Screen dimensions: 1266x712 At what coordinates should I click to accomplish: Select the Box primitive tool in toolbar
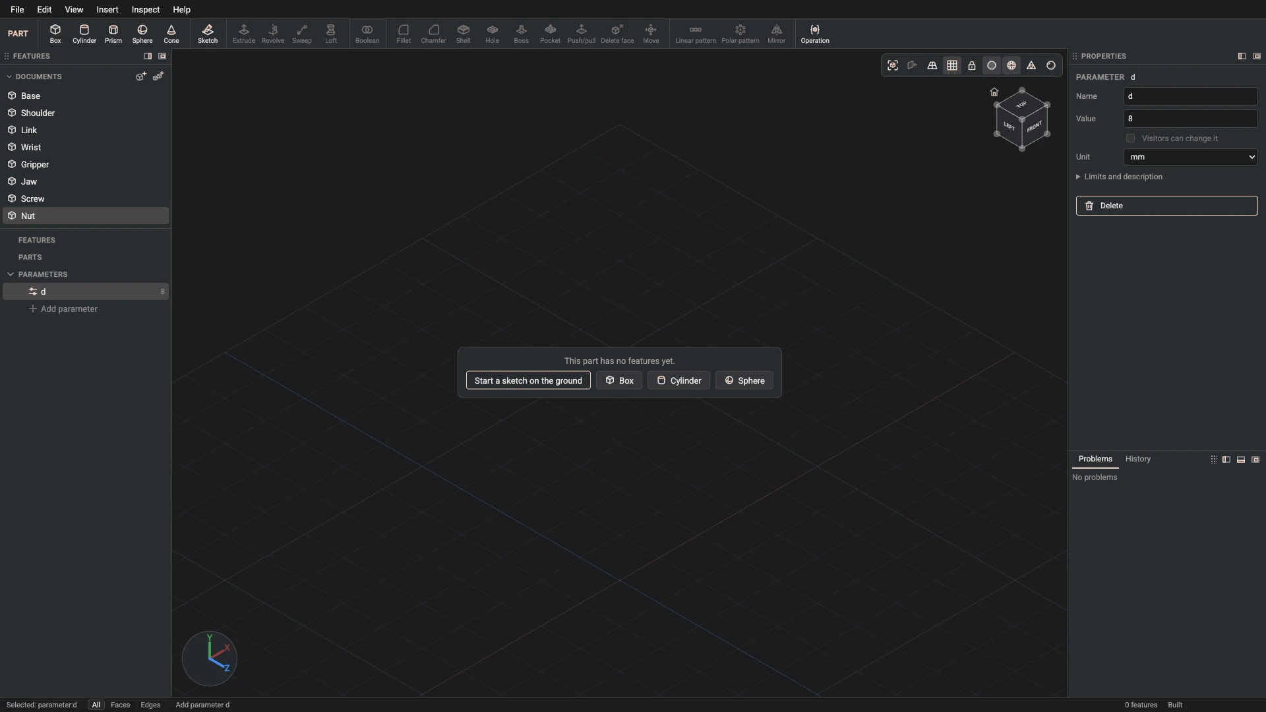click(55, 34)
